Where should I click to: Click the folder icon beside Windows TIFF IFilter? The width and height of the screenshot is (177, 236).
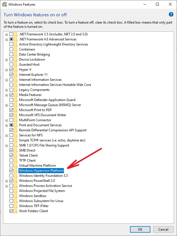pos(15,206)
